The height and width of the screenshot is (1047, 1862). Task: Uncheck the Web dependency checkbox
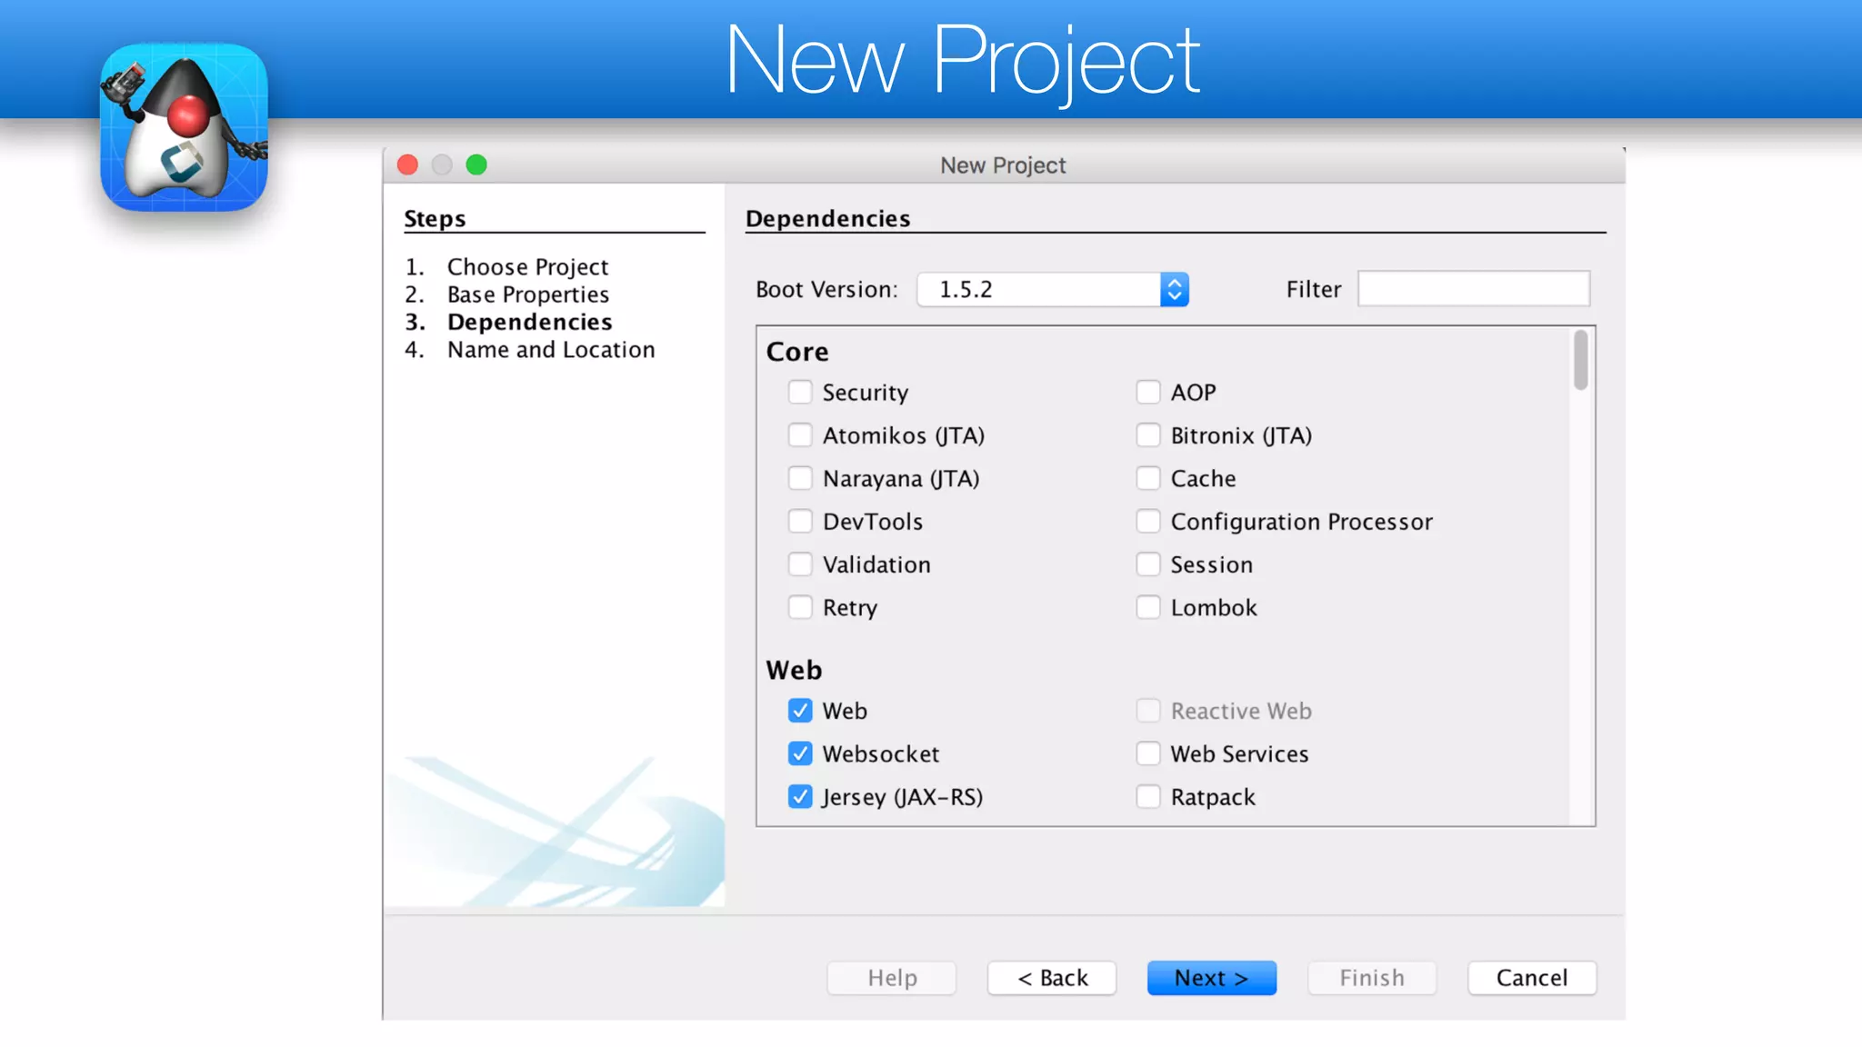800,711
